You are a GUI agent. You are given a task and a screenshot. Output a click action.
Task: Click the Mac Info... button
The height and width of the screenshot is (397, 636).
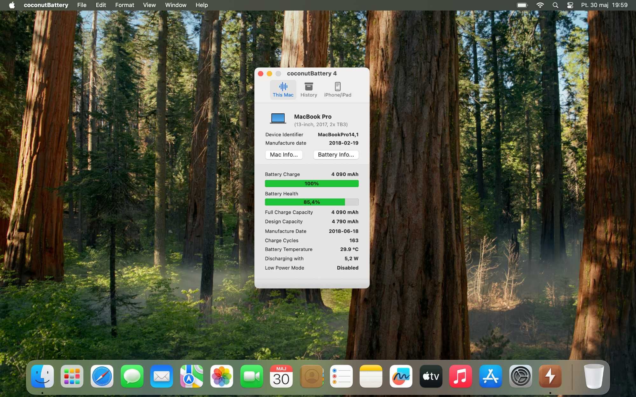click(x=284, y=155)
